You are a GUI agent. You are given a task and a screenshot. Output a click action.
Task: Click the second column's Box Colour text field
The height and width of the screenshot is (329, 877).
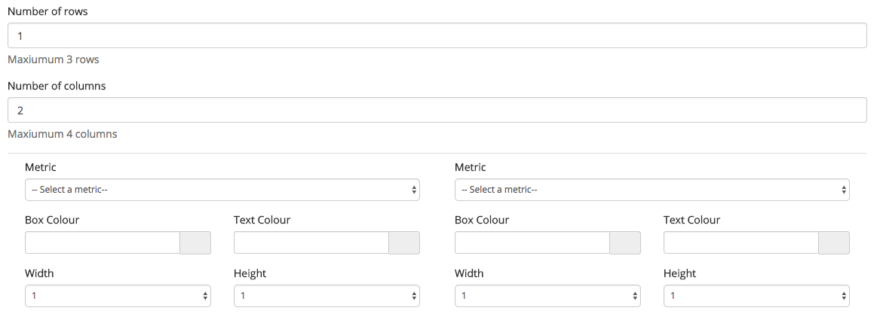coord(532,243)
